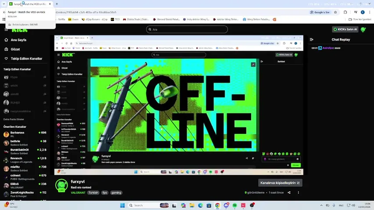Click the VOD video player

[178, 105]
